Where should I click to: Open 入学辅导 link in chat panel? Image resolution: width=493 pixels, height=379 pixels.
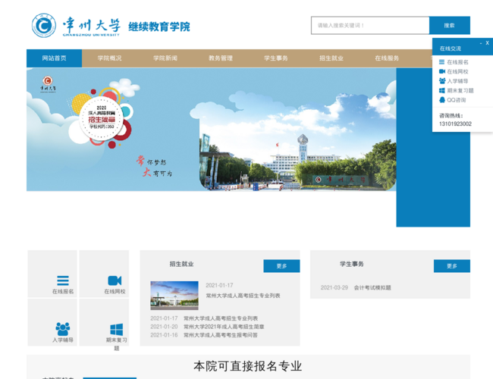(457, 81)
